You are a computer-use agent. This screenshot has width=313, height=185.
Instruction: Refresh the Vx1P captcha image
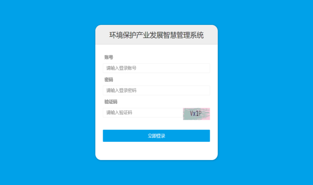(196, 114)
